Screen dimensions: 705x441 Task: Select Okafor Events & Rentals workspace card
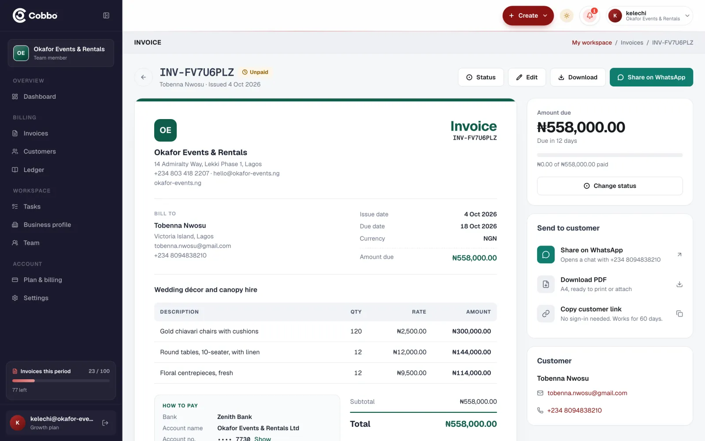pyautogui.click(x=61, y=53)
